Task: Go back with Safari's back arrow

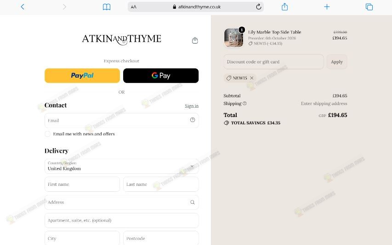Action: [23, 7]
